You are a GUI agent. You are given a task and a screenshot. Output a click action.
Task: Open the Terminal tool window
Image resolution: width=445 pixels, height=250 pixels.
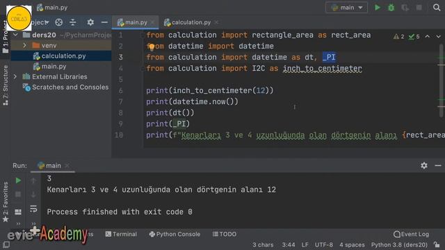pos(121,234)
